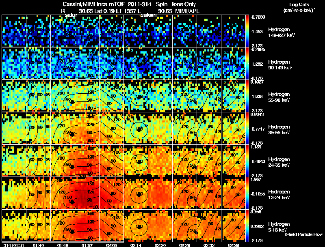Image resolution: width=325 pixels, height=247 pixels.
Task: Click the 0.7902 color scale value
Action: click(257, 226)
